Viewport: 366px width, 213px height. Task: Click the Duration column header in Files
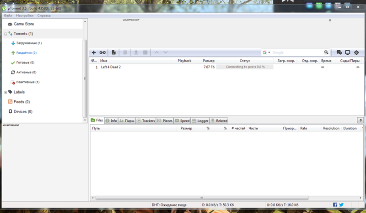(350, 128)
